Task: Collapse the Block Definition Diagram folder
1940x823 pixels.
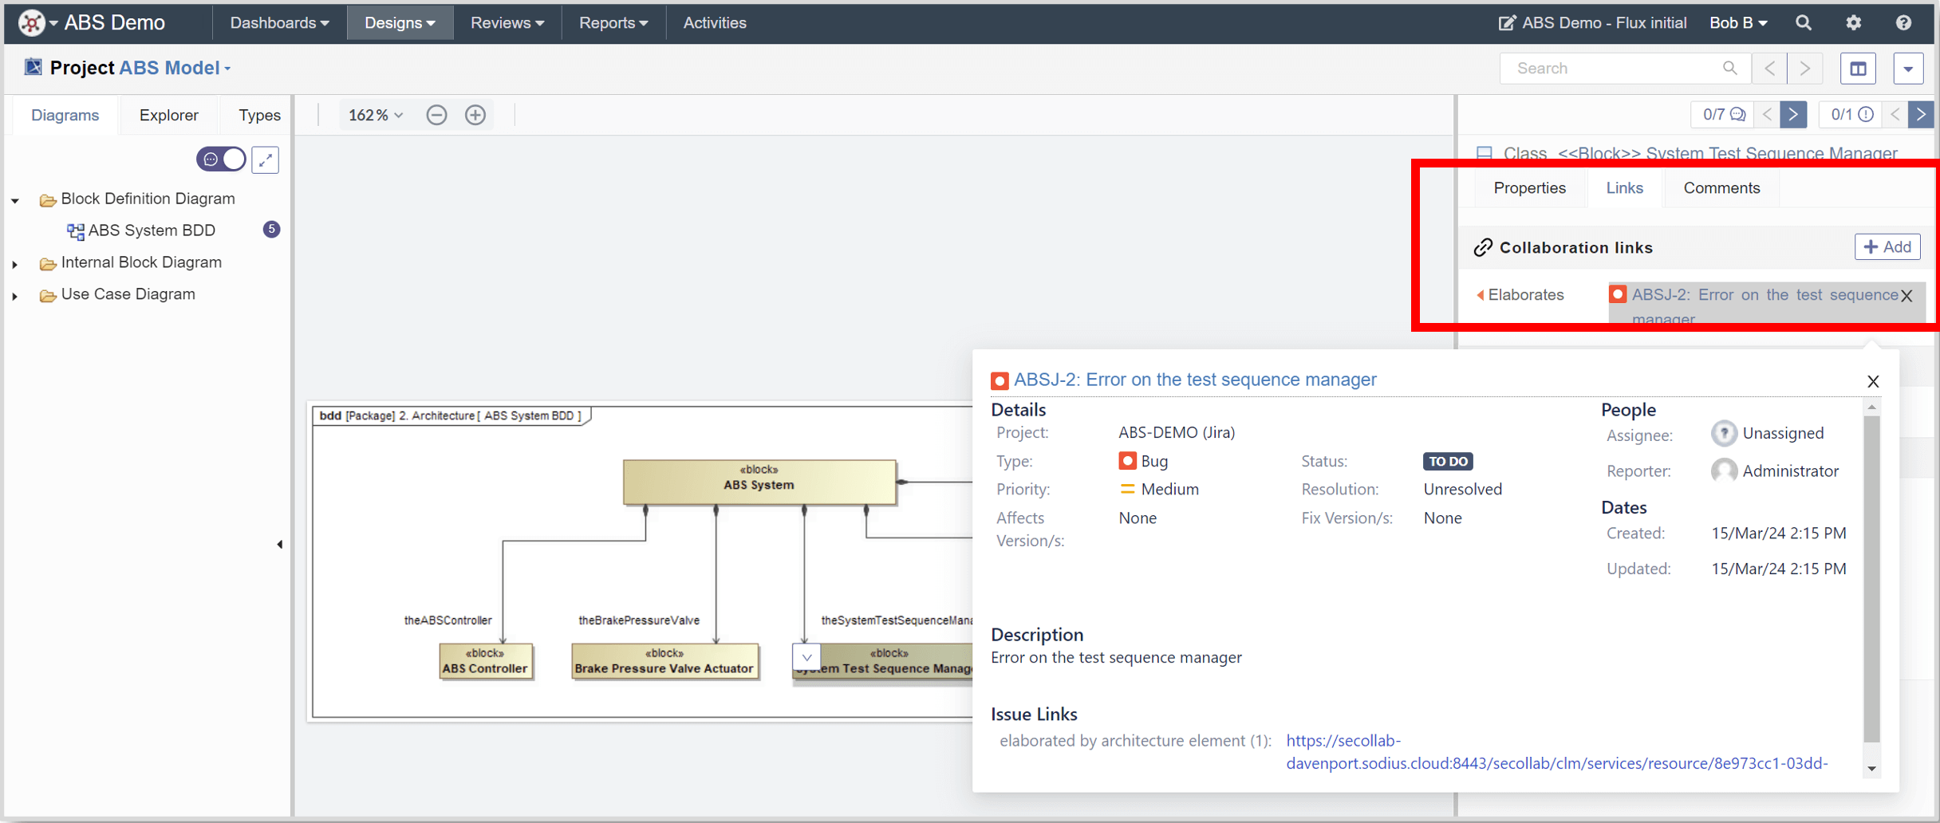Action: pos(14,199)
